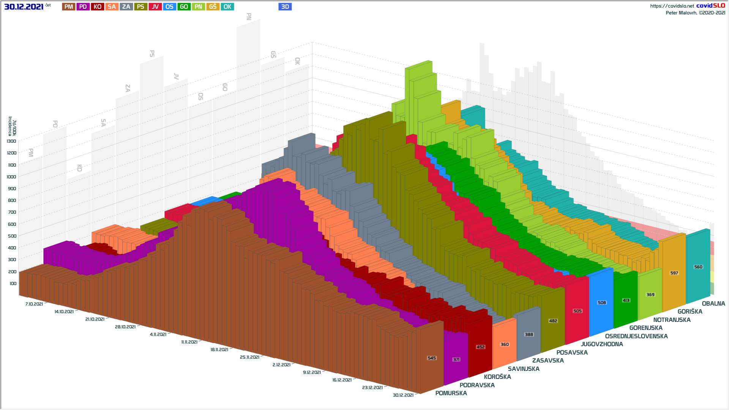Toggle the KO dark red button

click(98, 7)
